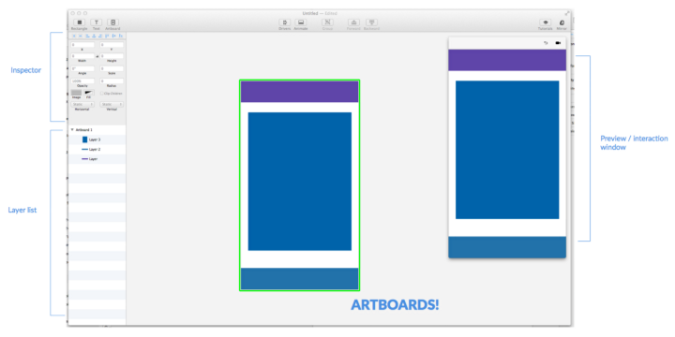
Task: Select the Rectangle tool in the toolbar
Action: tap(79, 22)
